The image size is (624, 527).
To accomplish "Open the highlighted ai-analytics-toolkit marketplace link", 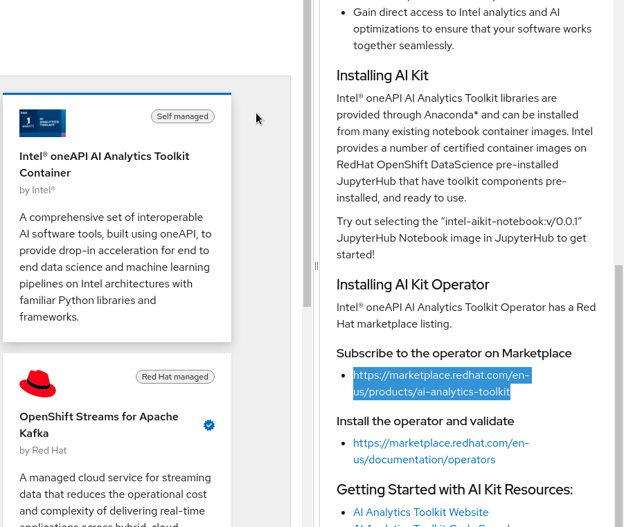I will (440, 384).
